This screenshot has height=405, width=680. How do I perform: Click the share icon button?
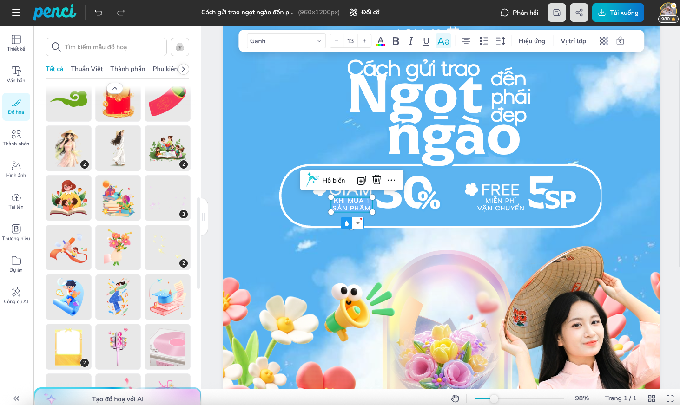click(579, 13)
